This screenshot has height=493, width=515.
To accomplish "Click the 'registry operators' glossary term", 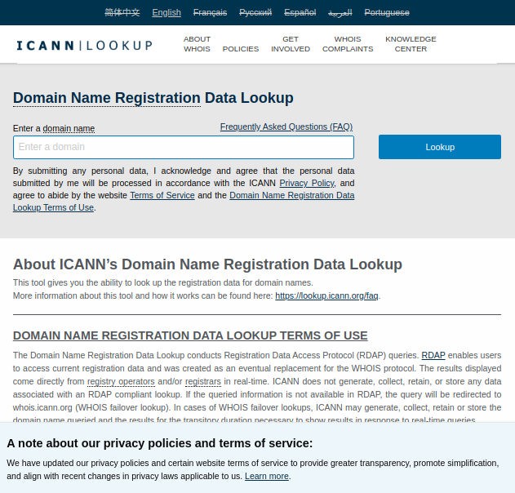I will (121, 382).
